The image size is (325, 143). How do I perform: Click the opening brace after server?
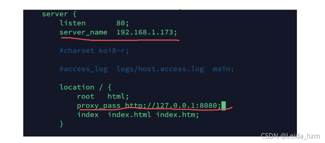point(74,14)
